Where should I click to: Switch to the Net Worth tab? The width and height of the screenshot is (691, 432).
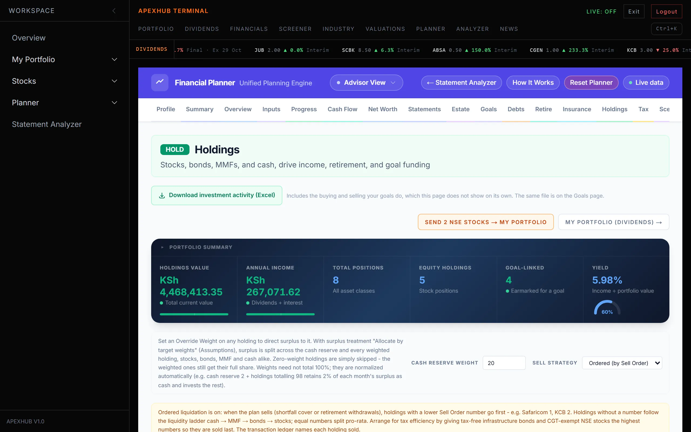coord(383,109)
